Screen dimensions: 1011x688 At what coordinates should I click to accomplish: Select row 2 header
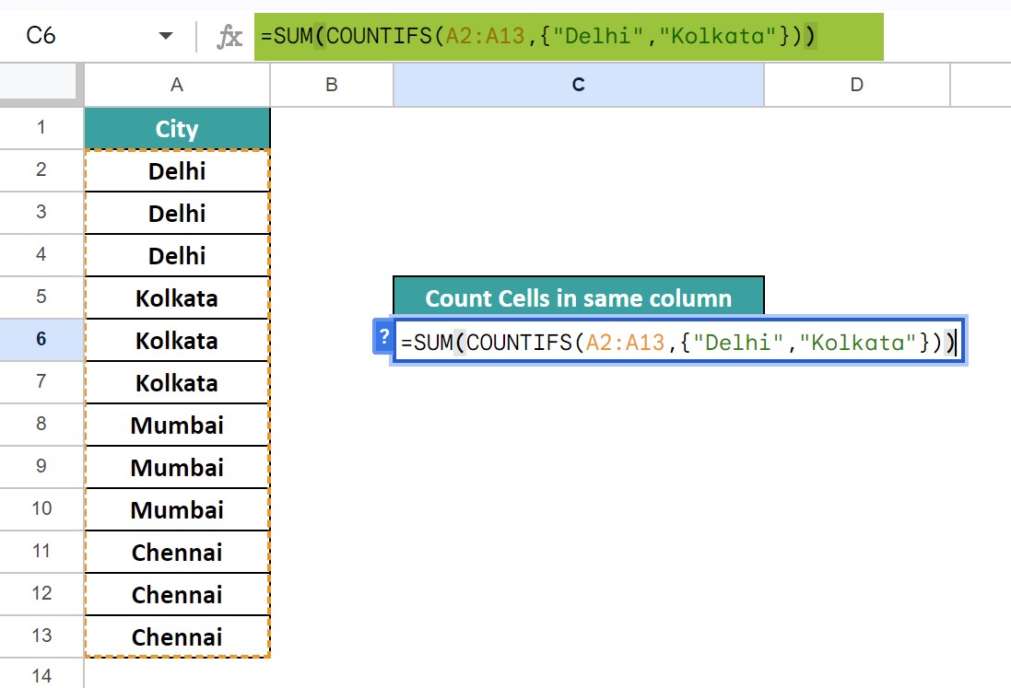coord(41,170)
